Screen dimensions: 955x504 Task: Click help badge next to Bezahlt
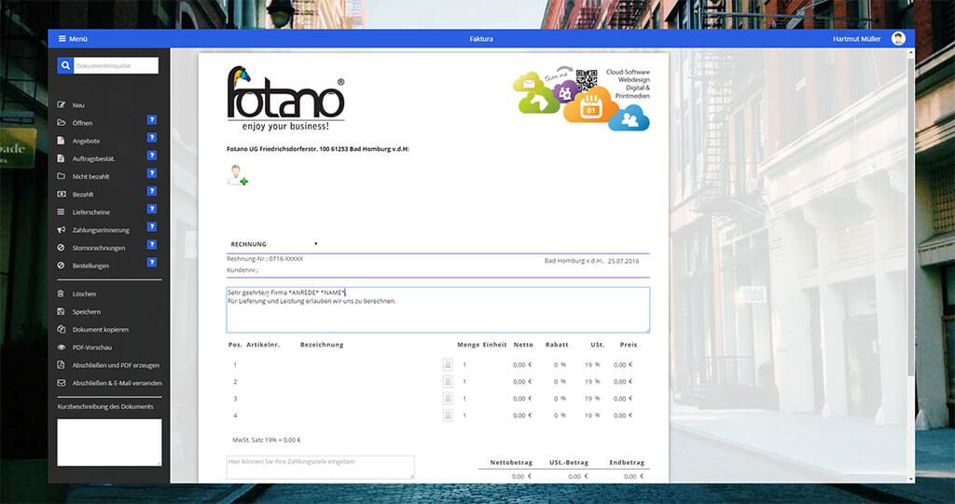point(152,191)
